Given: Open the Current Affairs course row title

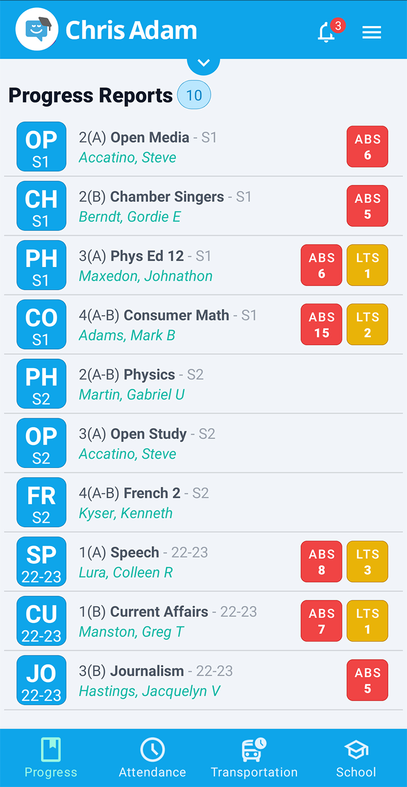Looking at the screenshot, I should (x=159, y=612).
